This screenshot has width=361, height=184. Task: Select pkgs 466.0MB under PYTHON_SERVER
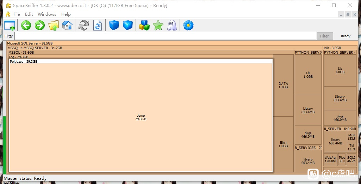[x=340, y=118]
